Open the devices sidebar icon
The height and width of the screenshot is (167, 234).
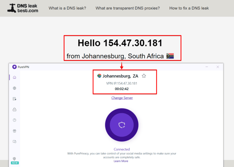coord(14,141)
